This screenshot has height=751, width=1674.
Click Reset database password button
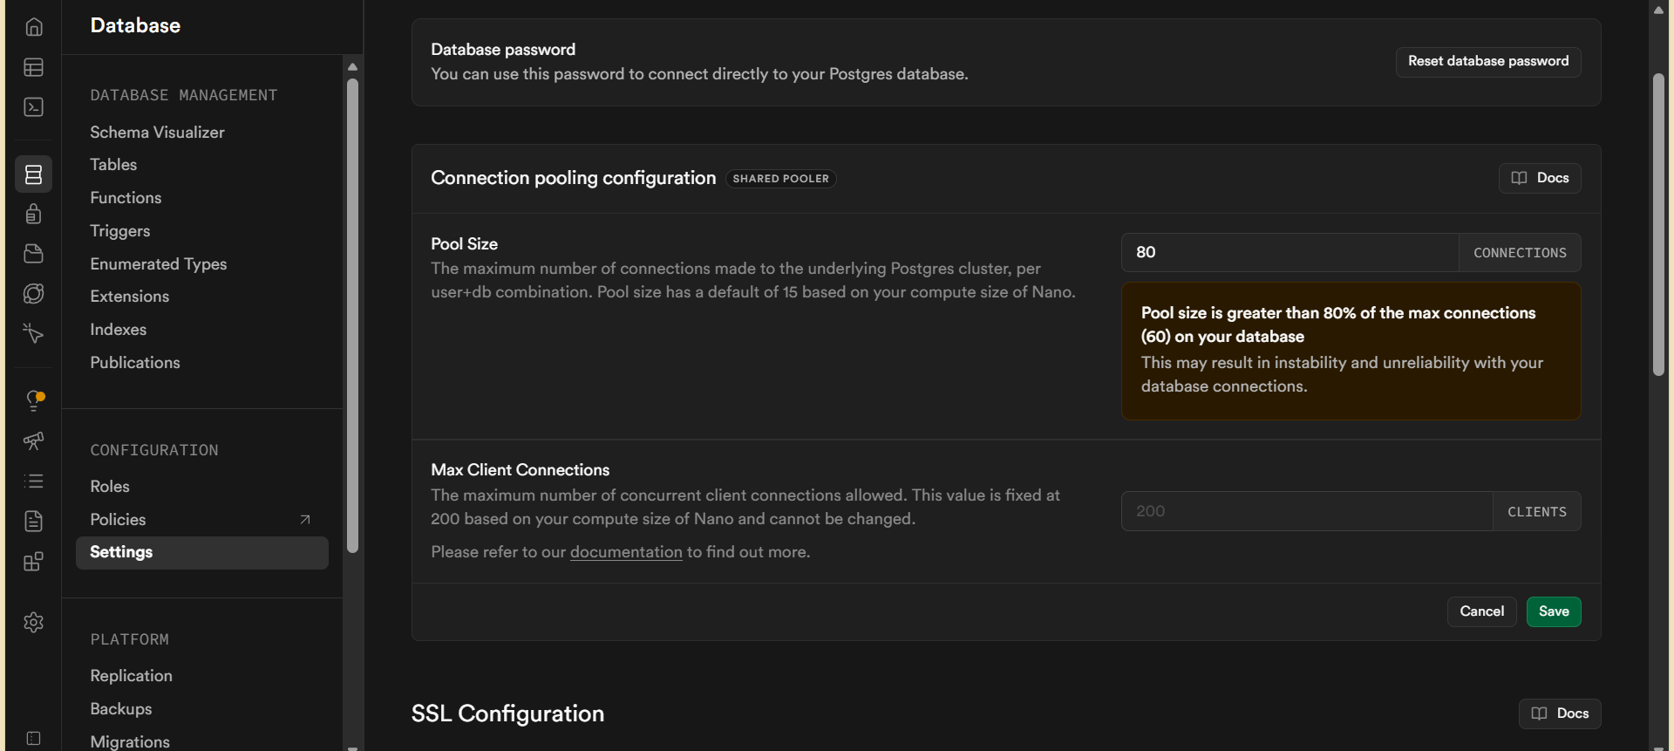[1487, 62]
